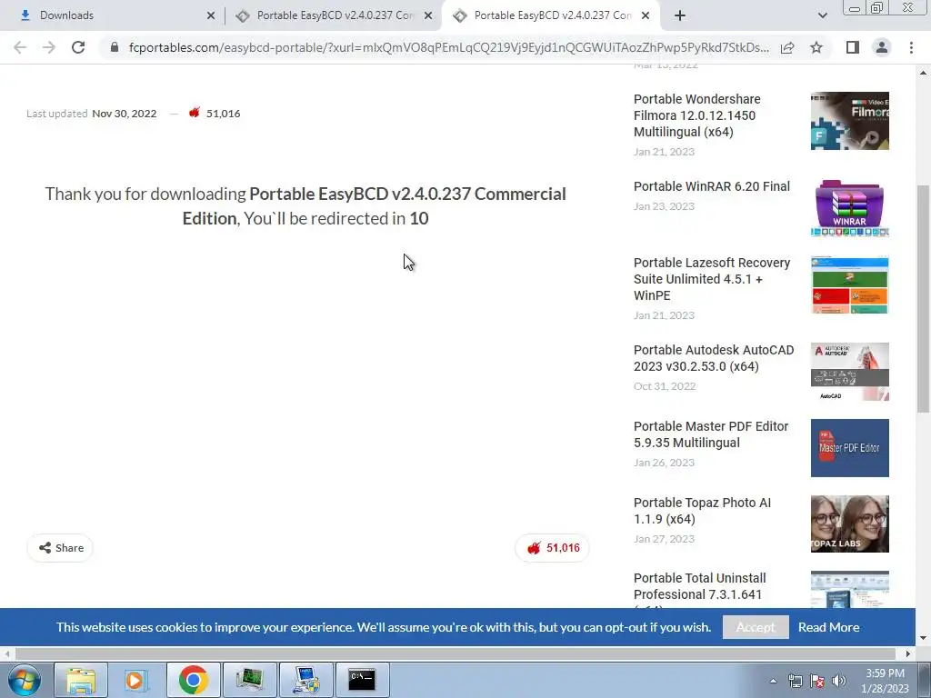Switch to the second Portable EasyBCD tab
Image resolution: width=931 pixels, height=698 pixels.
click(x=335, y=15)
